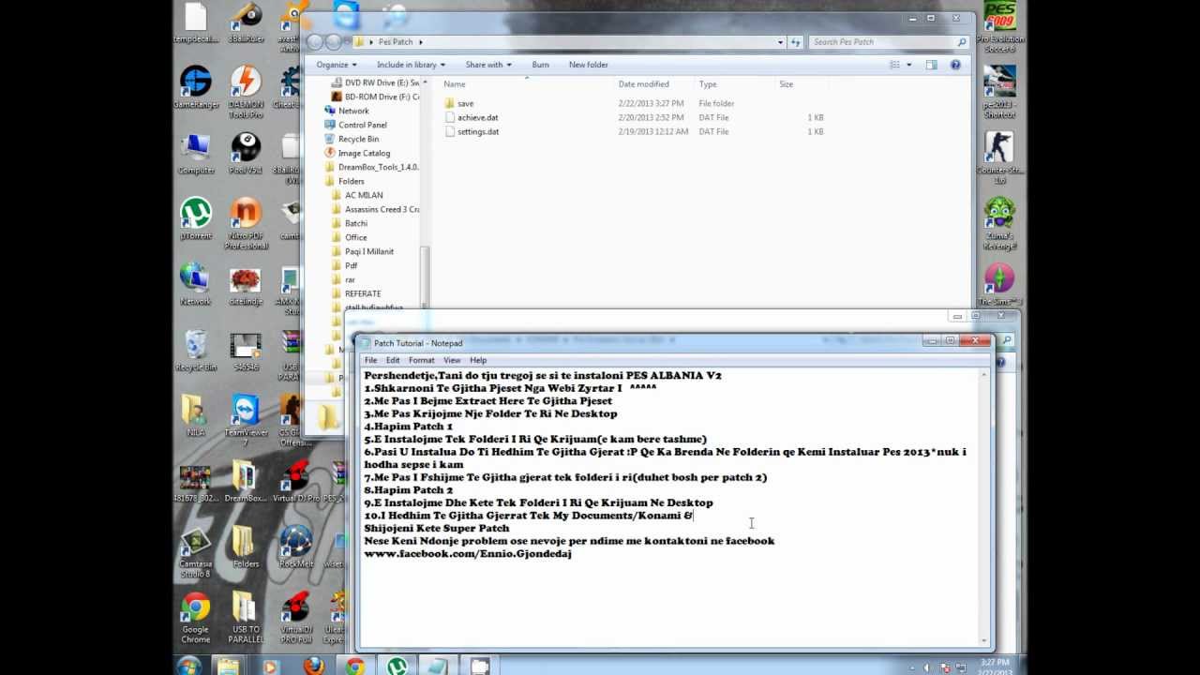Viewport: 1200px width, 675px height.
Task: Select the Network desktop icon
Action: (x=196, y=285)
